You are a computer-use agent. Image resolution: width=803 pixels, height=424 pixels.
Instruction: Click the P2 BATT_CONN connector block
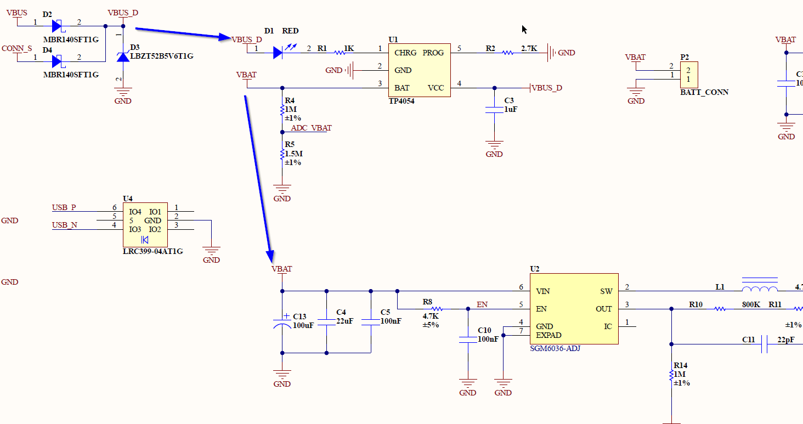pos(688,75)
